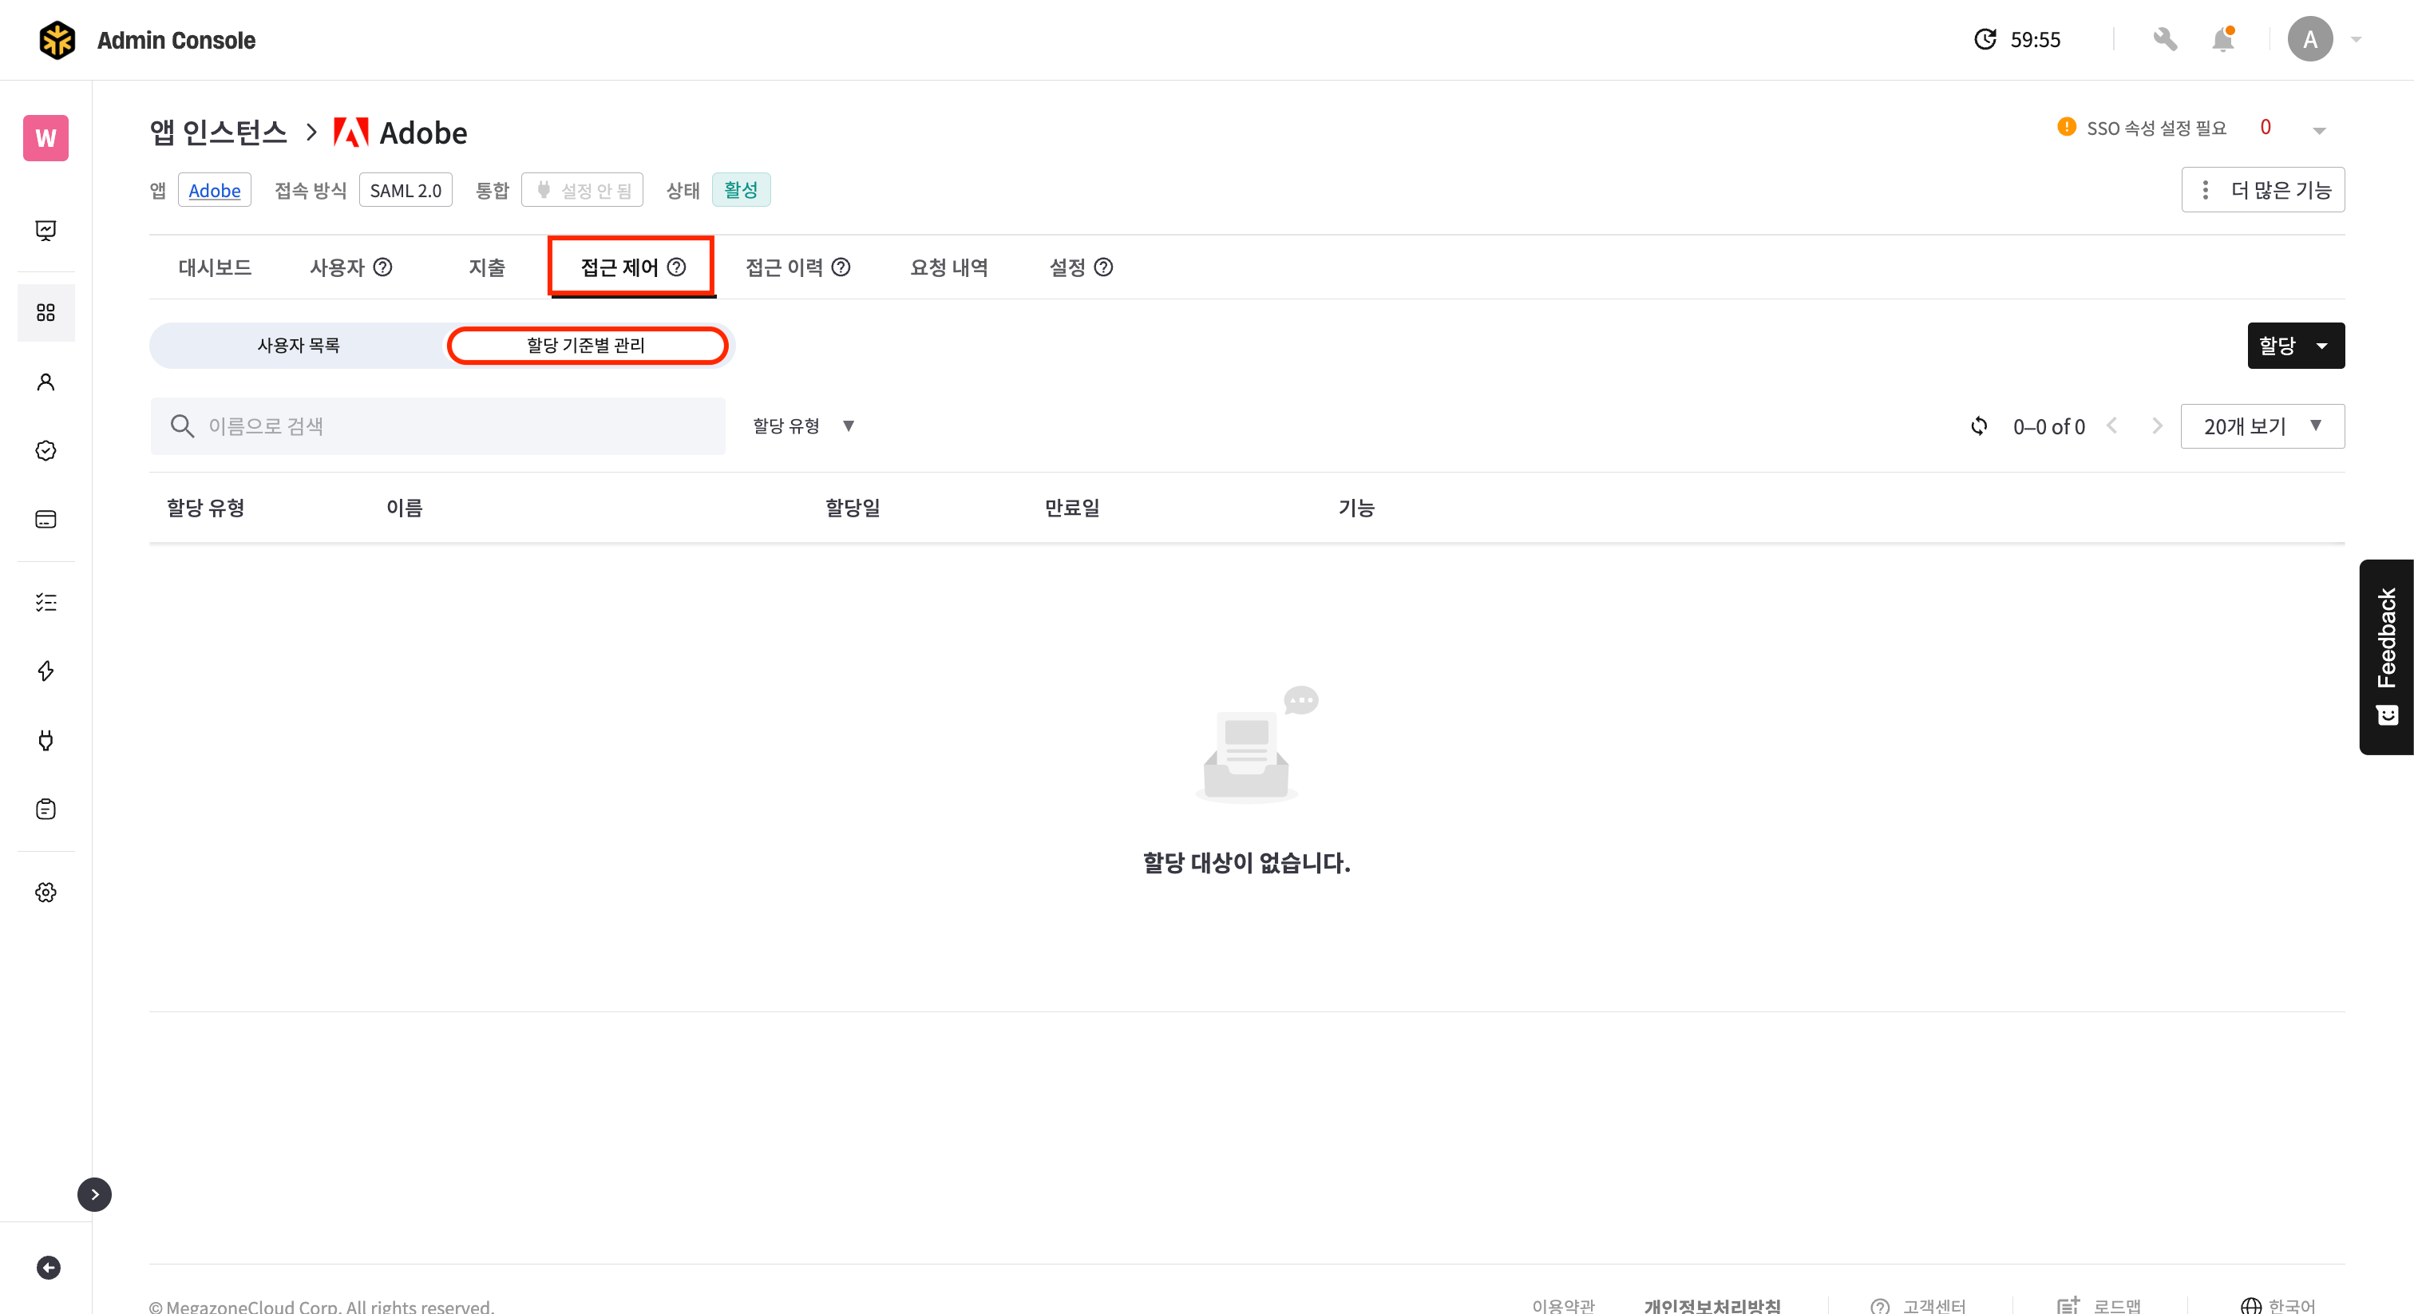Image resolution: width=2414 pixels, height=1314 pixels.
Task: Open the user sidebar icon
Action: tap(46, 382)
